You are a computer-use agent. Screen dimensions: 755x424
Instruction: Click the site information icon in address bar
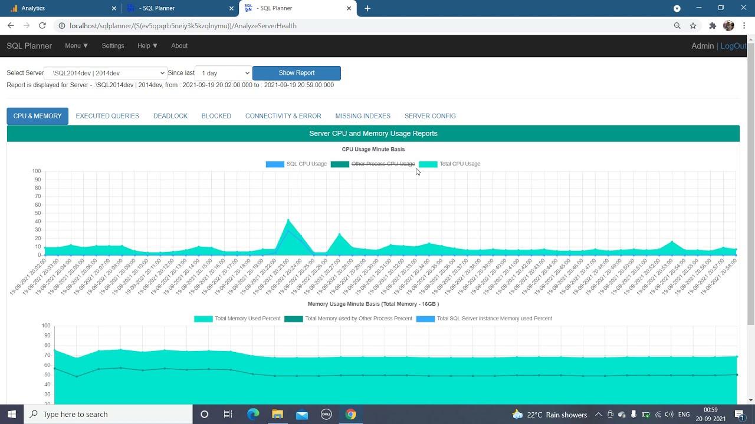pos(61,26)
